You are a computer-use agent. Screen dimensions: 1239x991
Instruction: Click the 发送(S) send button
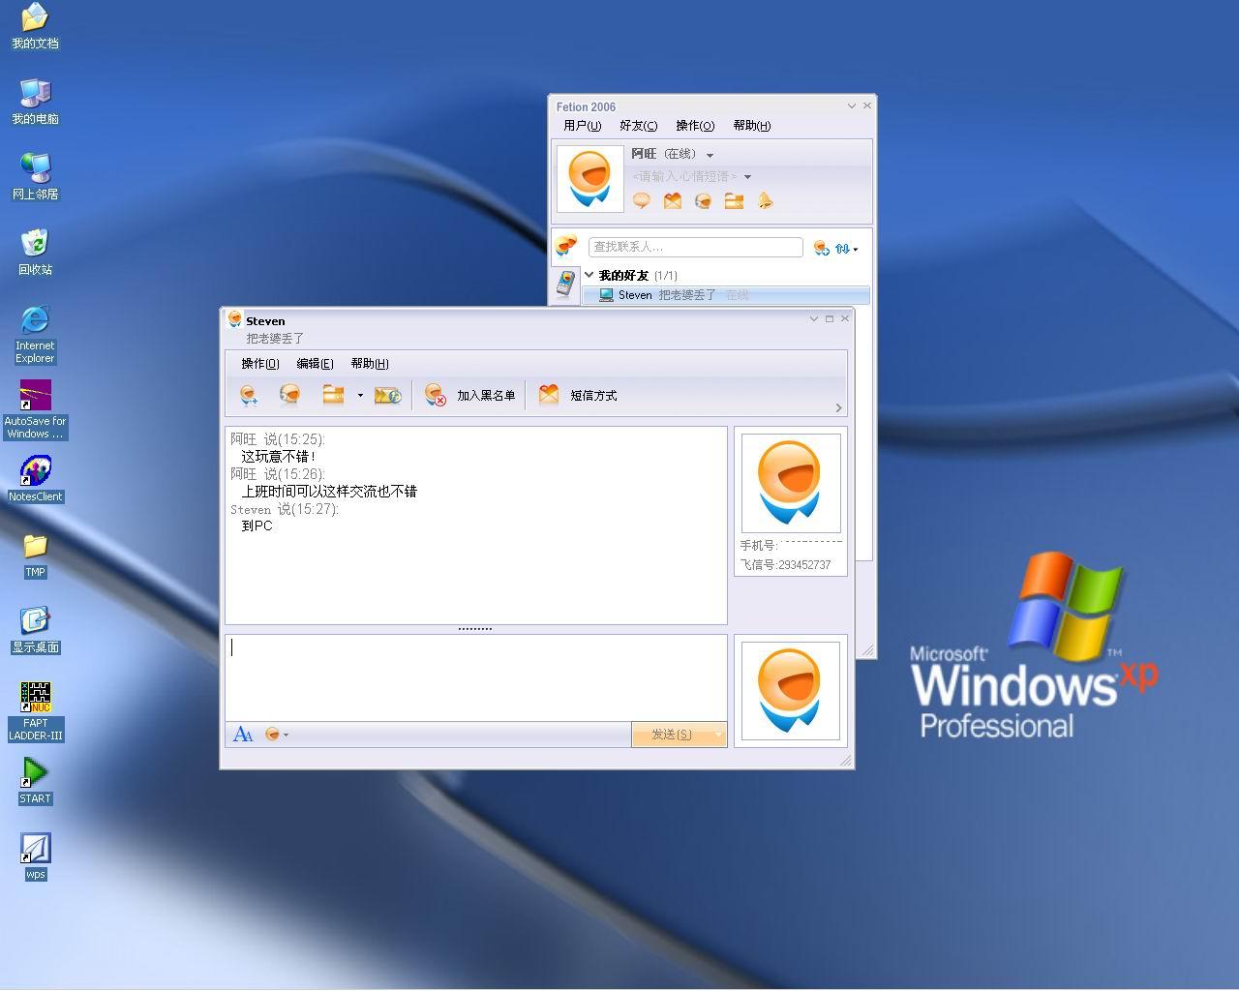click(671, 735)
